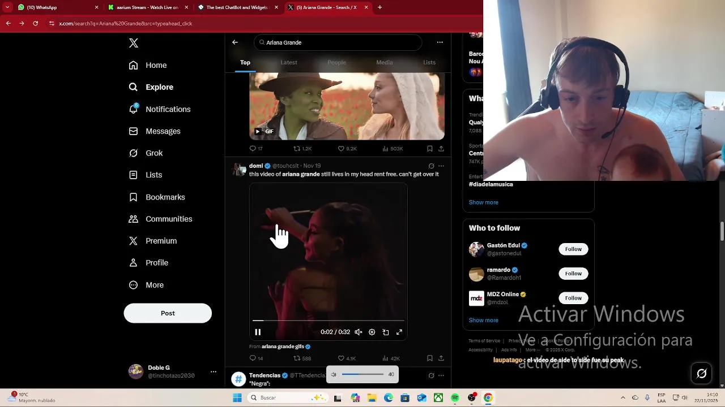Bookmark the GIF post with 9.2K likes

point(430,149)
